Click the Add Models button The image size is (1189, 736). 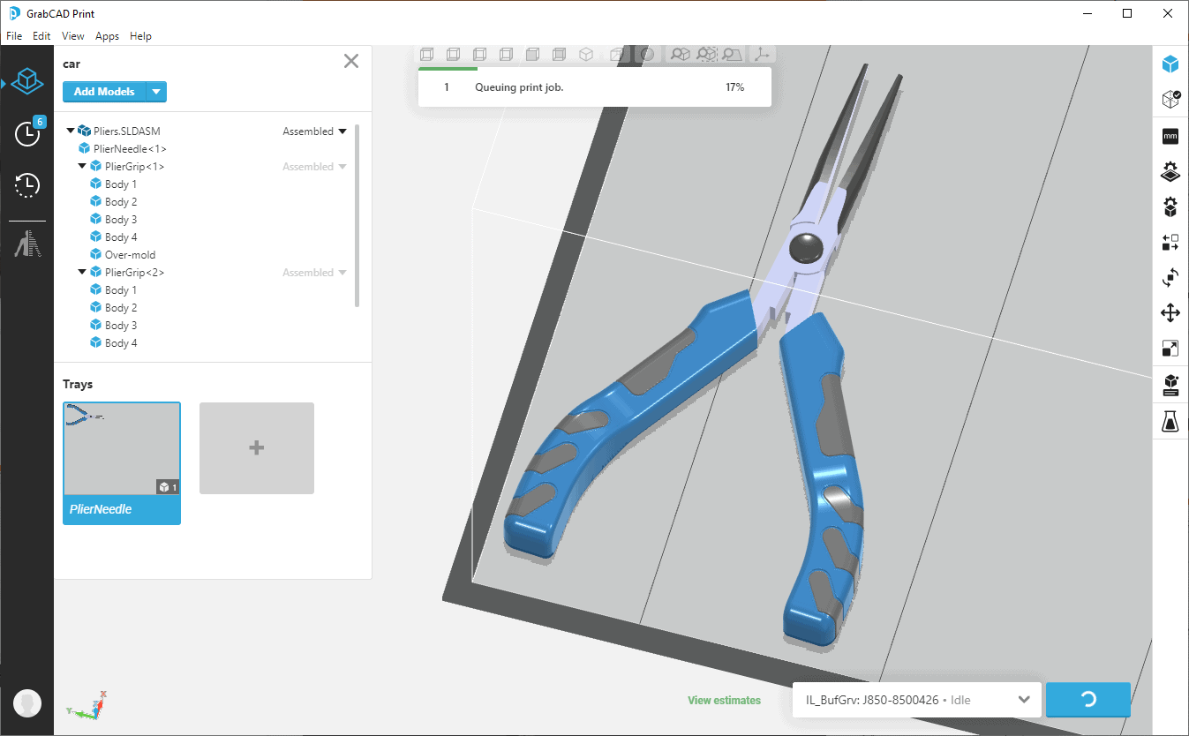pos(104,92)
